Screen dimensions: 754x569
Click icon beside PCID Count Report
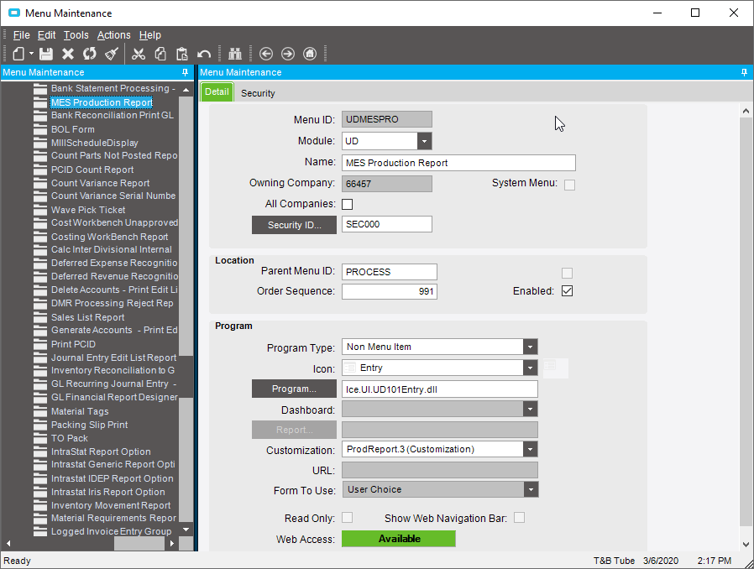pos(40,170)
